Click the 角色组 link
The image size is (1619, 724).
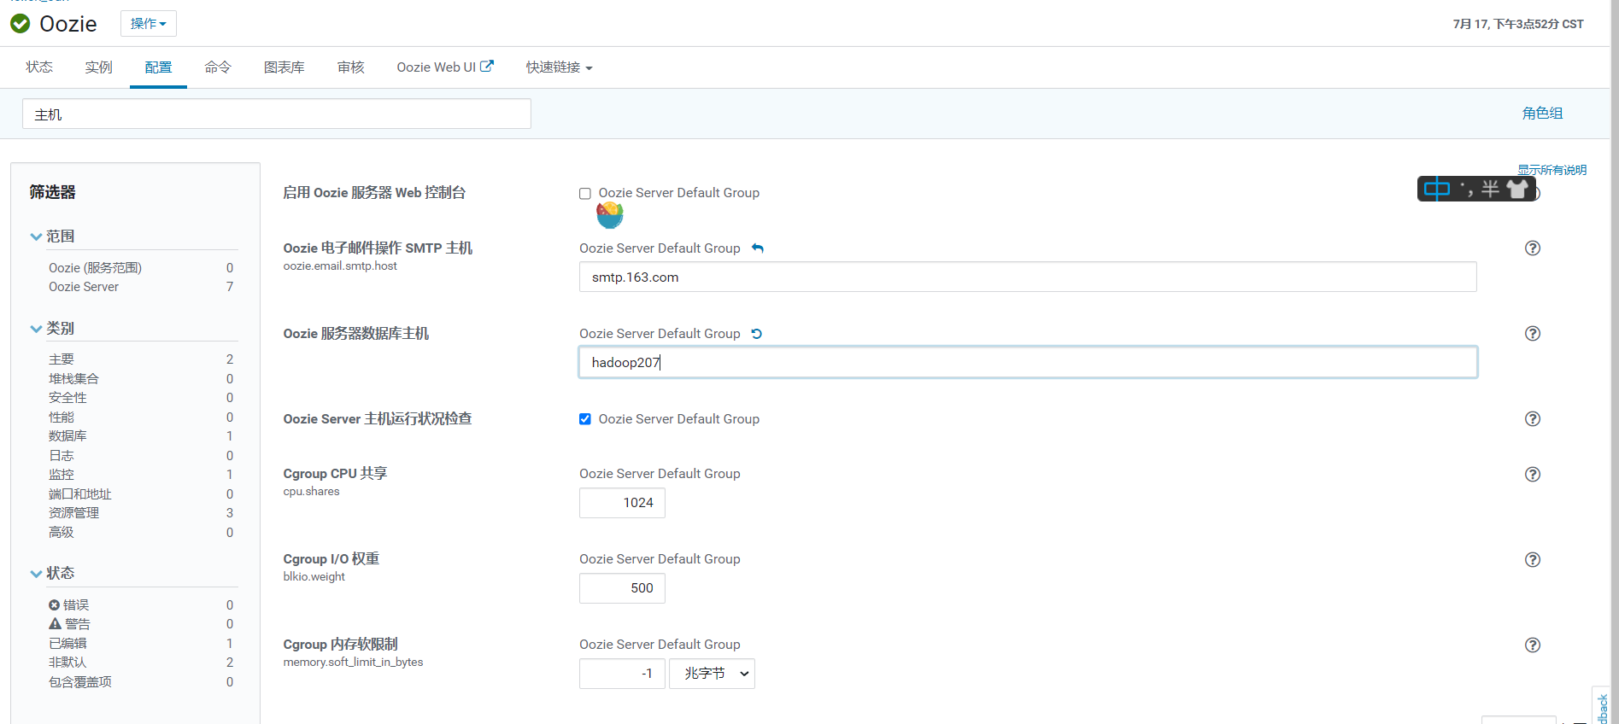coord(1542,114)
